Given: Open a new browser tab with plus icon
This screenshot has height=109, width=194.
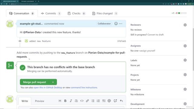Looking at the screenshot, I should click(x=38, y=1).
